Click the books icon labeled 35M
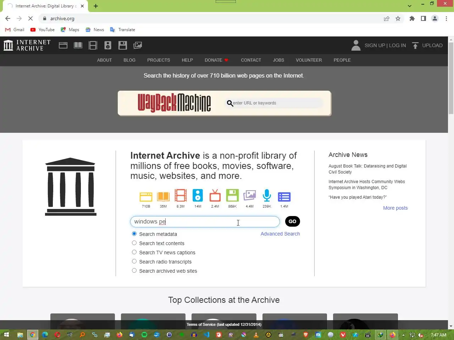Viewport: 454px width, 340px height. pyautogui.click(x=163, y=197)
